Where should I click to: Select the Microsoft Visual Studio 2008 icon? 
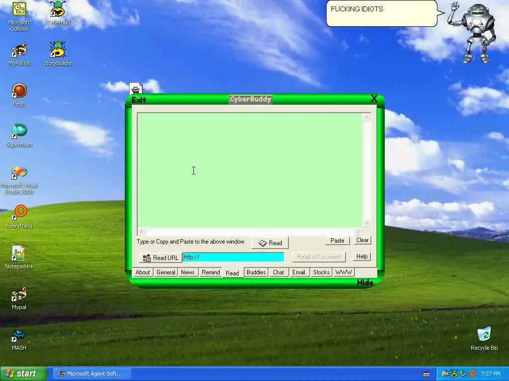click(x=19, y=180)
